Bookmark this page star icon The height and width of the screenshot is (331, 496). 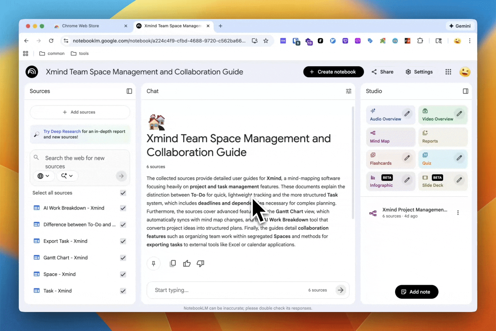click(x=266, y=41)
